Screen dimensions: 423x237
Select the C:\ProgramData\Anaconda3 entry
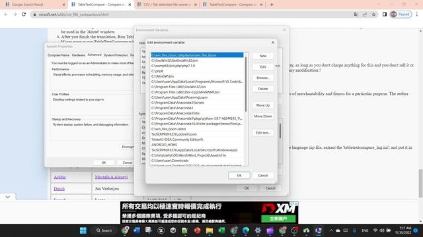pos(197,108)
